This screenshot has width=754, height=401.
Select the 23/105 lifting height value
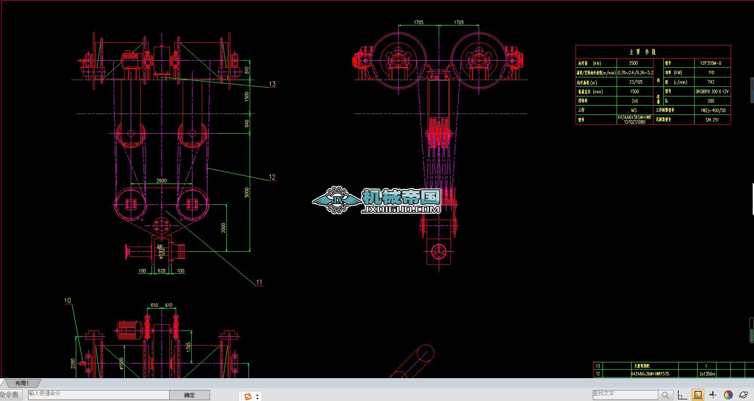click(636, 82)
